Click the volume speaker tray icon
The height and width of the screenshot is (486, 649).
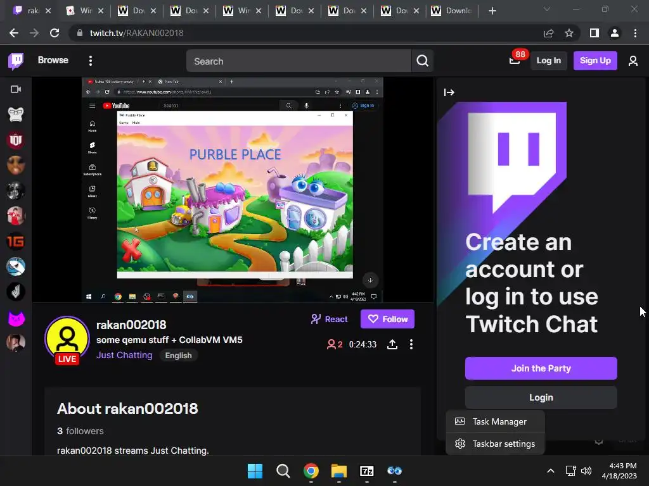click(x=586, y=471)
